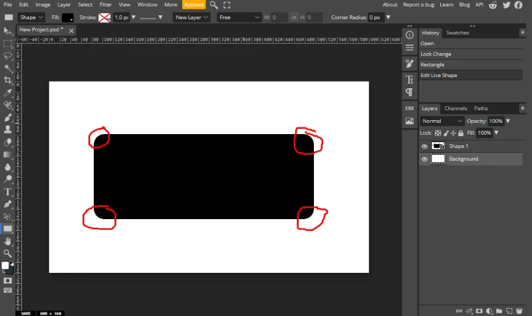Click the black Fill color swatch
Viewport: 532px width, 316px height.
click(68, 17)
